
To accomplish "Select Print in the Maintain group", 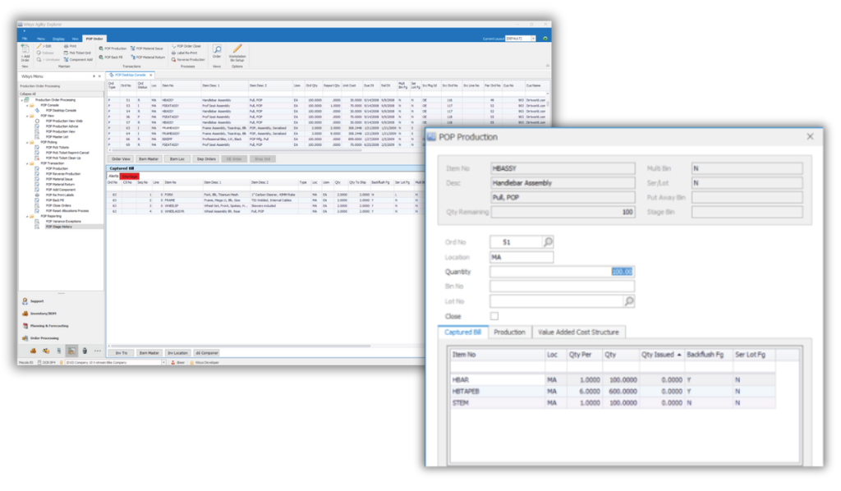I will [x=70, y=46].
